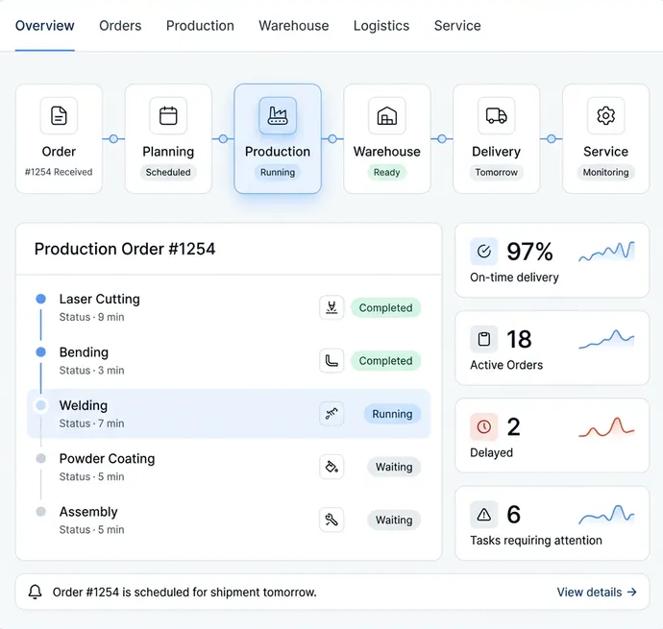Viewport: 663px width, 629px height.
Task: Click the notification bell icon
Action: 36,592
